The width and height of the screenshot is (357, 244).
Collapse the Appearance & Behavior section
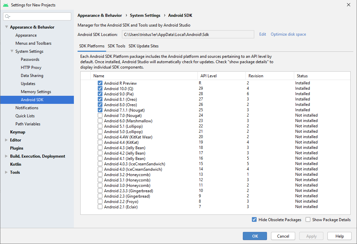tap(6, 27)
